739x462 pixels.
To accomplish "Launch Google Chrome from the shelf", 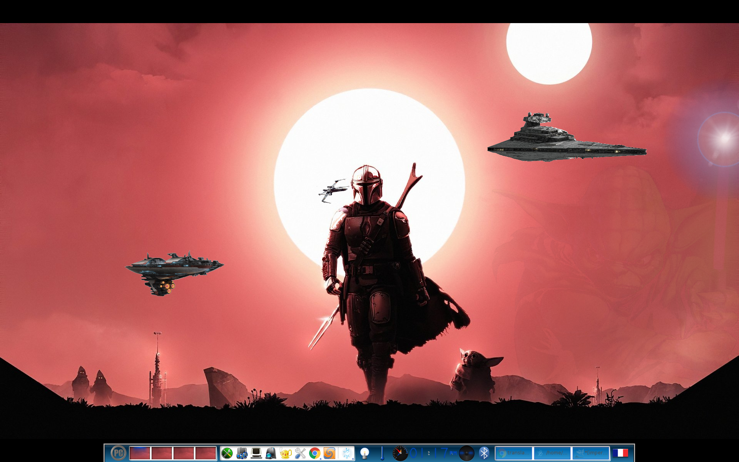I will coord(315,454).
